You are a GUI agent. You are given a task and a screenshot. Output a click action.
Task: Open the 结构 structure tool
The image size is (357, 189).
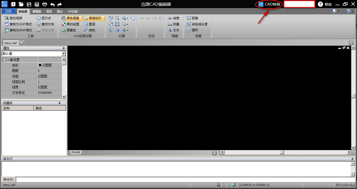click(x=90, y=30)
